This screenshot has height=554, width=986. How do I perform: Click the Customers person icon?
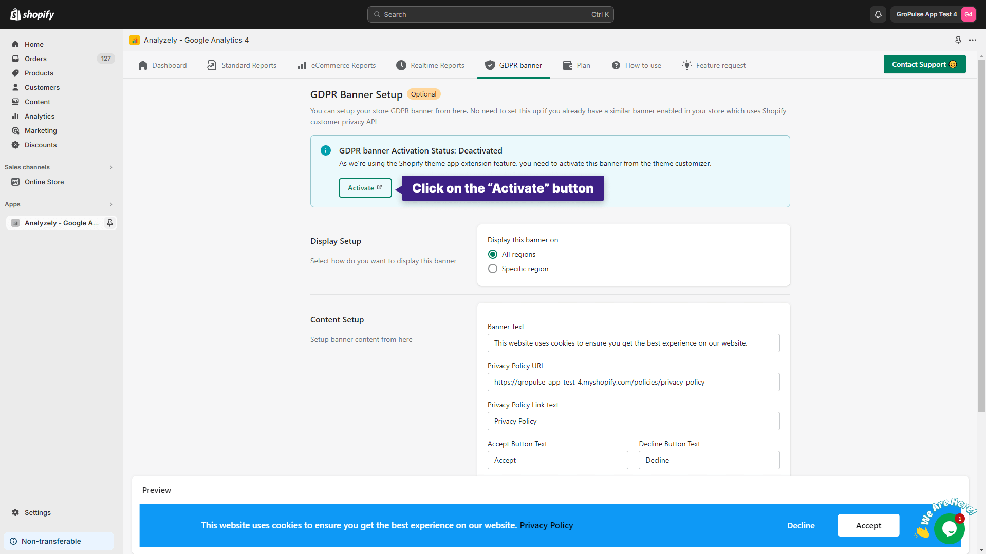point(15,87)
